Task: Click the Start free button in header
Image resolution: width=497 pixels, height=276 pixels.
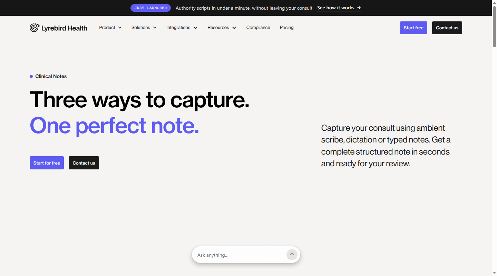Action: [413, 28]
